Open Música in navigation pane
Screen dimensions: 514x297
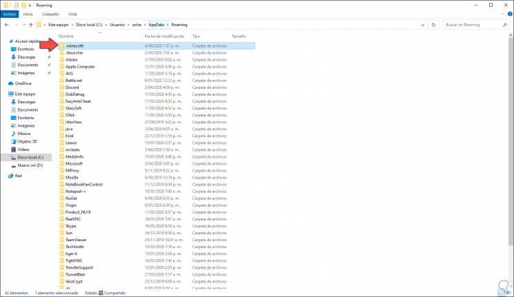tap(24, 134)
